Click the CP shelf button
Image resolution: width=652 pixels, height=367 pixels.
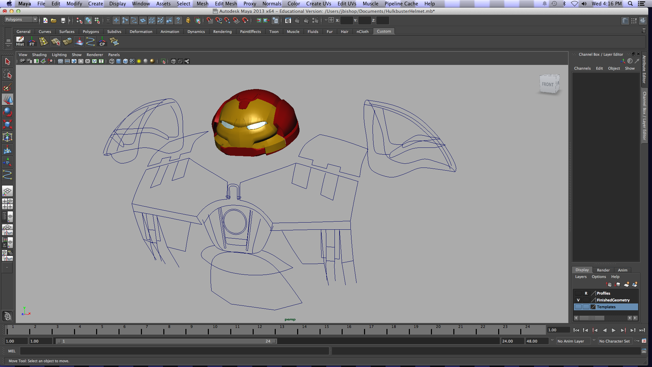point(102,41)
